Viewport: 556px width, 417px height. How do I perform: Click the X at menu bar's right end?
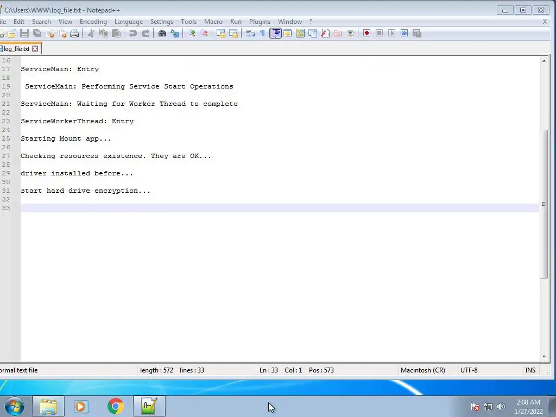pyautogui.click(x=545, y=22)
